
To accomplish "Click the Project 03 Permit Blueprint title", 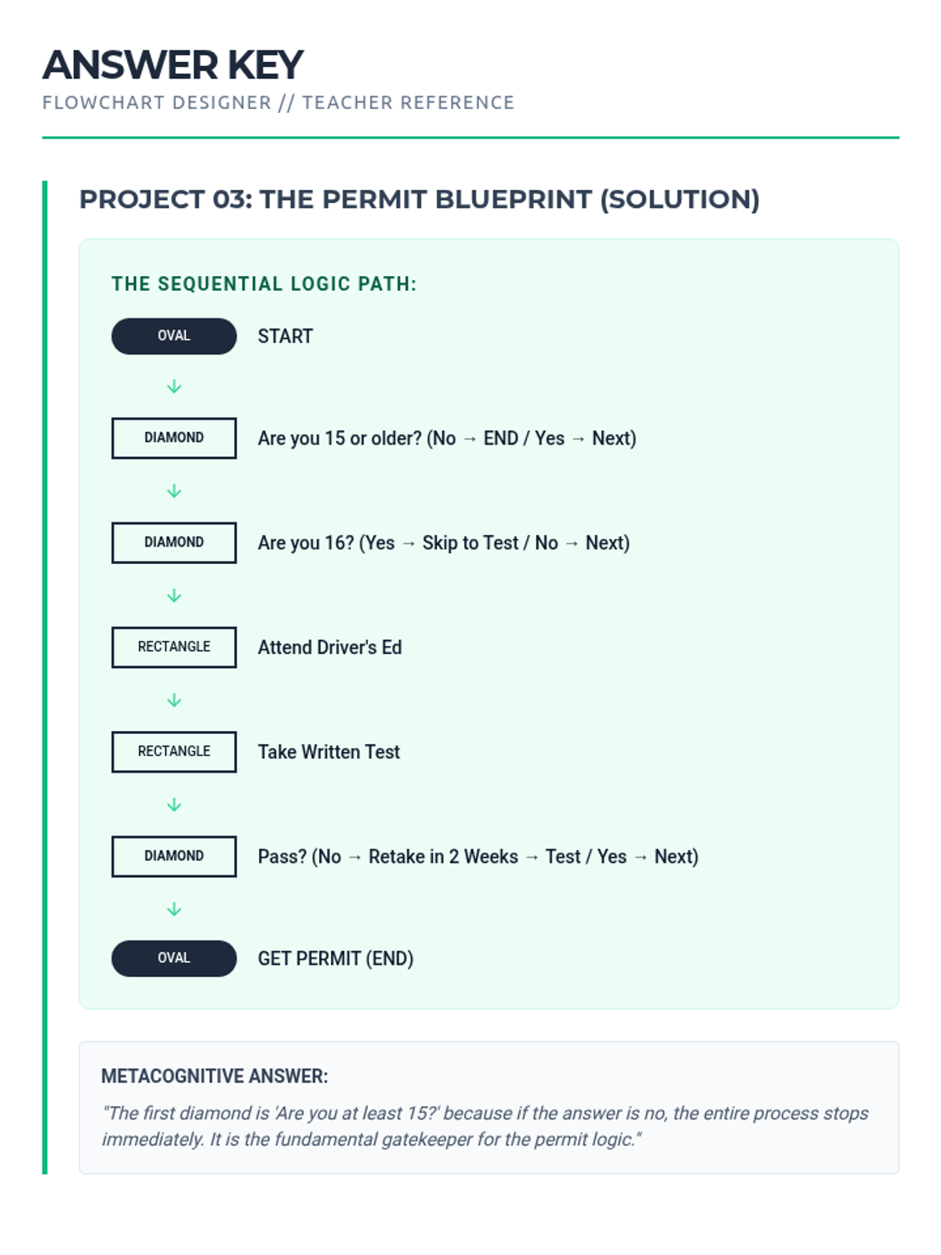I will pyautogui.click(x=420, y=199).
